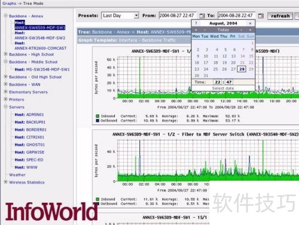The height and width of the screenshot is (225, 299).
Task: Go to previous month in calendar popup
Action: (205, 30)
